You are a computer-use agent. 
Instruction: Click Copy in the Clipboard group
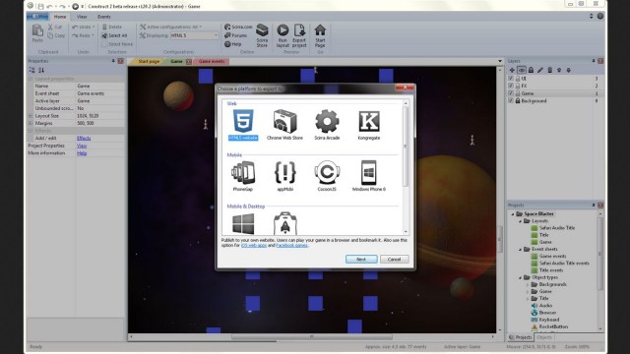[x=56, y=35]
